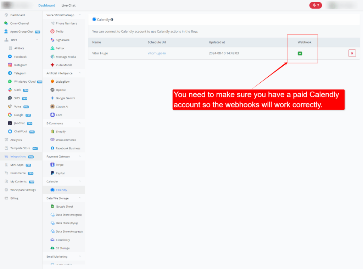The image size is (363, 269).
Task: Collapse the Bots section chevron
Action: tap(37, 40)
